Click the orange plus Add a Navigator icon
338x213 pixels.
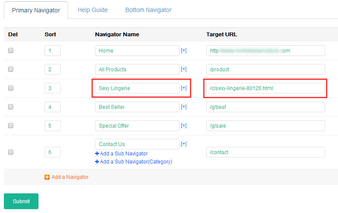47,177
